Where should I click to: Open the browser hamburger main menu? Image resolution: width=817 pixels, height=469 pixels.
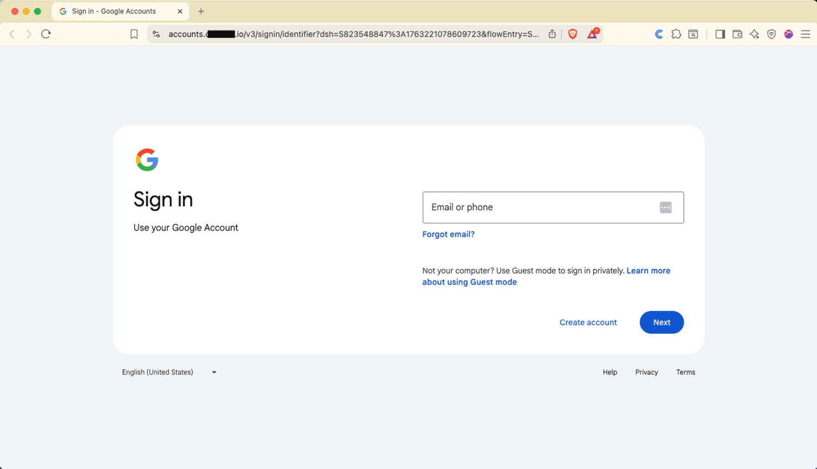[806, 34]
